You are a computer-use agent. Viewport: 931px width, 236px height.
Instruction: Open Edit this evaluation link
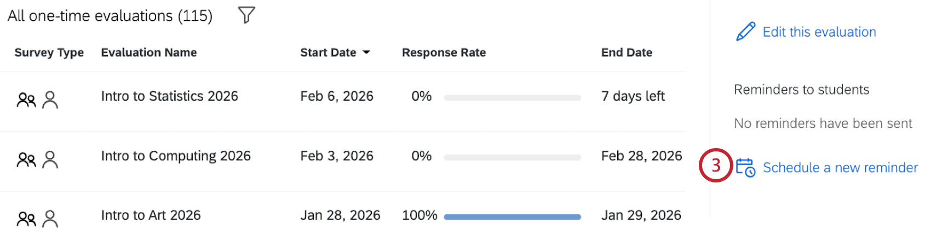click(819, 32)
